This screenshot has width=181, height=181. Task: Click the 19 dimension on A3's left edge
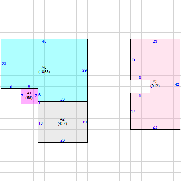pyautogui.click(x=133, y=59)
